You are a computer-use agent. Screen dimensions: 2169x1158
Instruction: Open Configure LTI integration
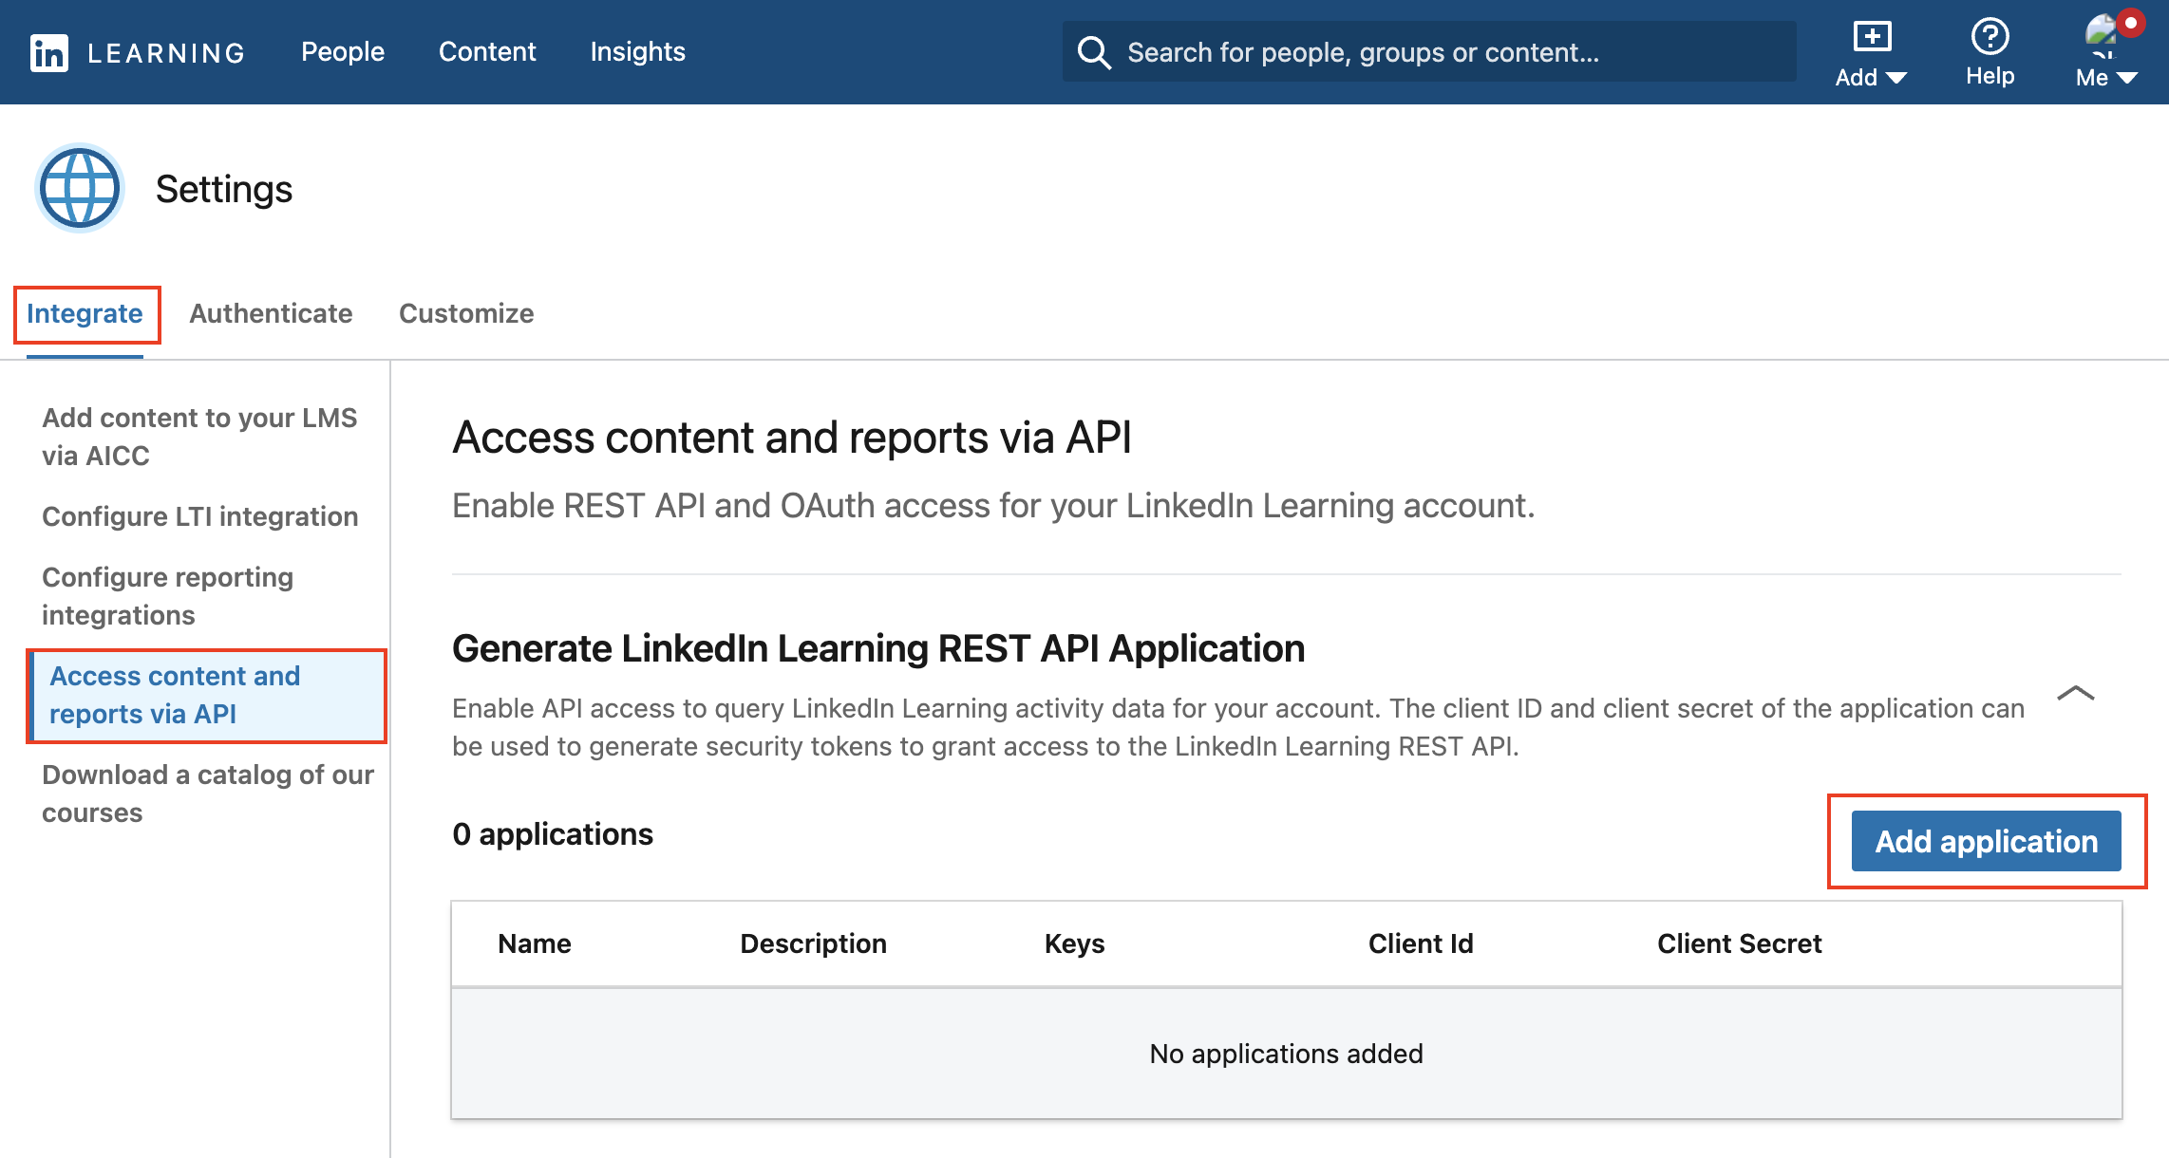pyautogui.click(x=200, y=516)
